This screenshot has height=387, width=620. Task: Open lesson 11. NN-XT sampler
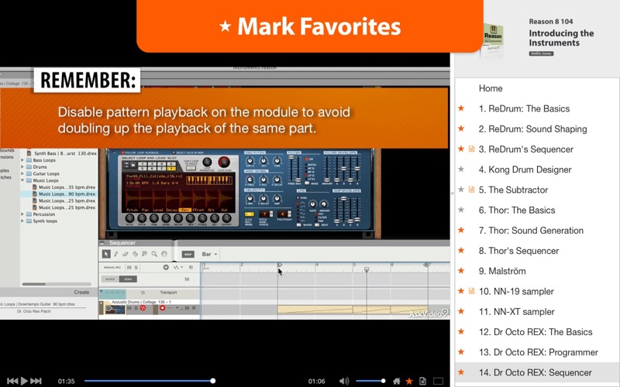coord(516,311)
